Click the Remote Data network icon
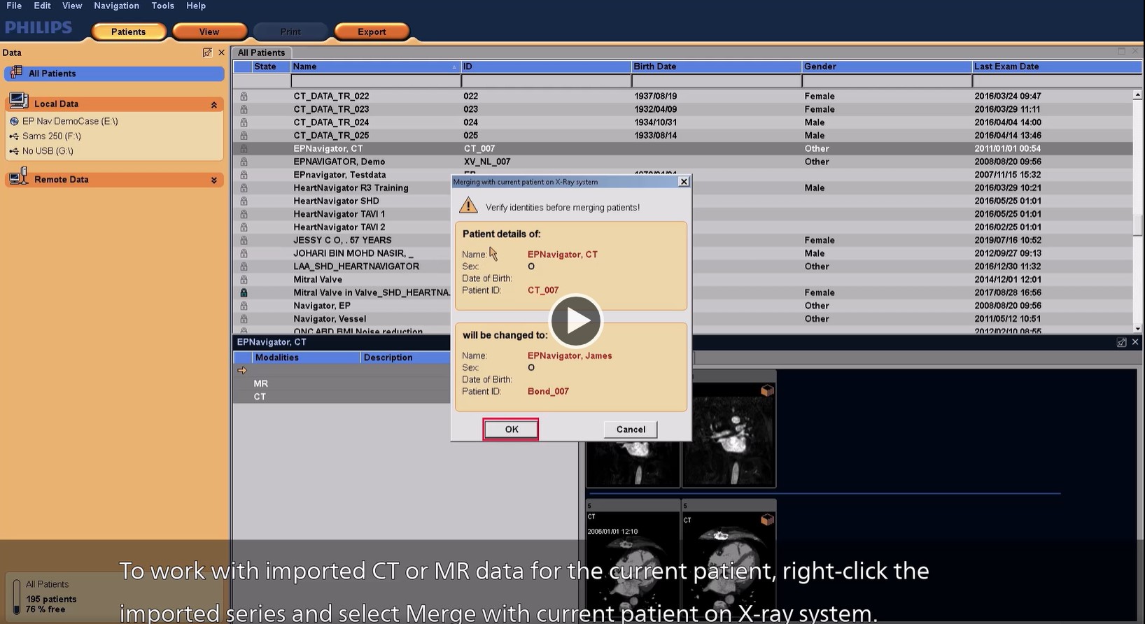The image size is (1145, 624). pyautogui.click(x=19, y=177)
